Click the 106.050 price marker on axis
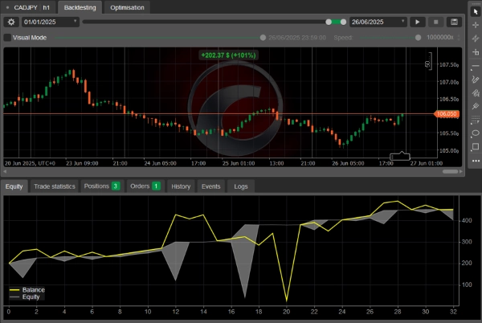This screenshot has height=323, width=482. point(447,114)
